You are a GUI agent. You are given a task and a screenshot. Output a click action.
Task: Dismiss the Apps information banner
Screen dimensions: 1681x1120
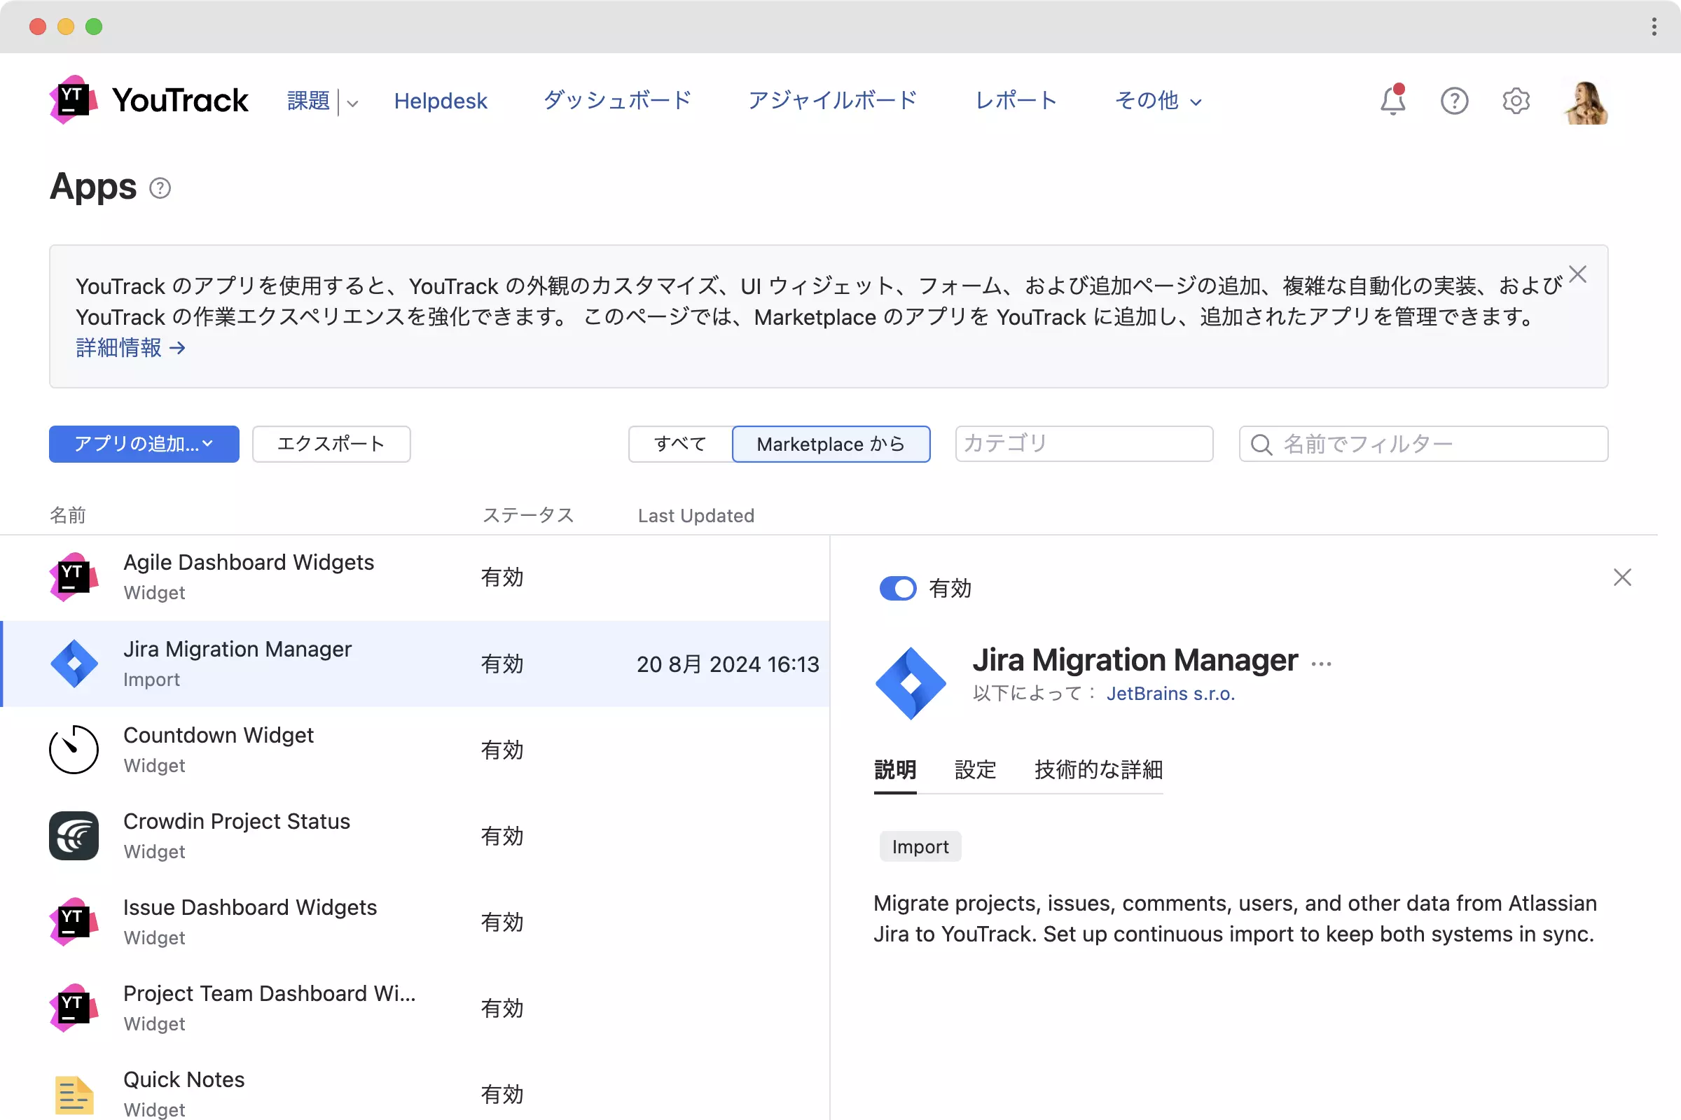[x=1577, y=274]
